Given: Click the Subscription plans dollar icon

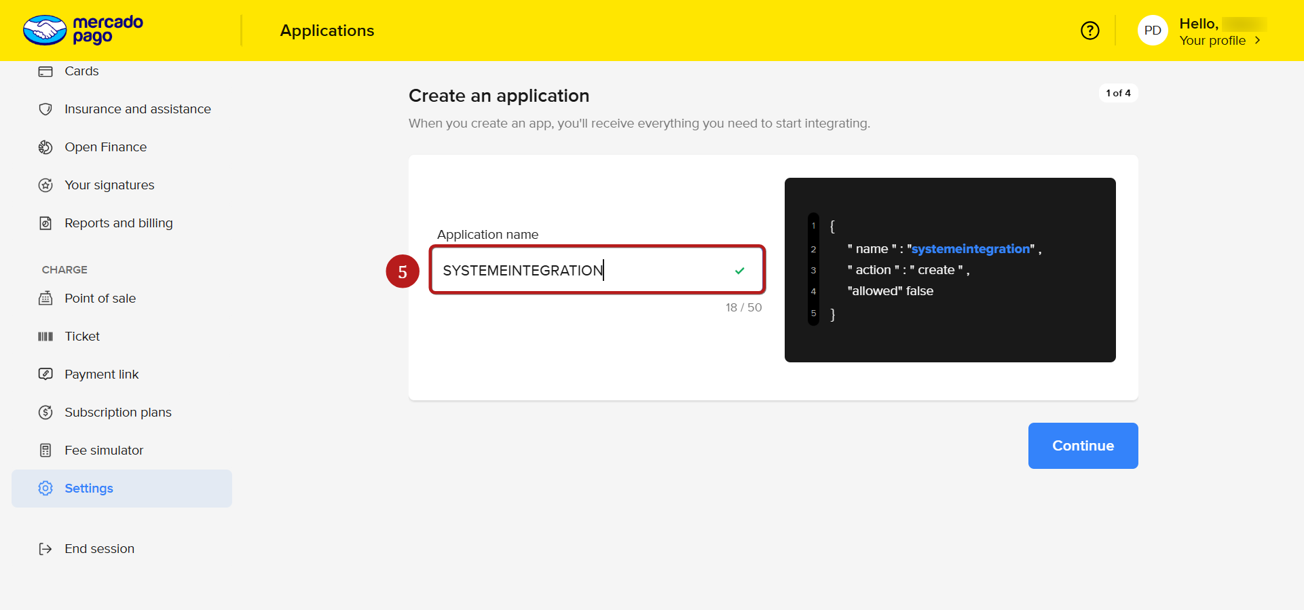Looking at the screenshot, I should (x=45, y=413).
